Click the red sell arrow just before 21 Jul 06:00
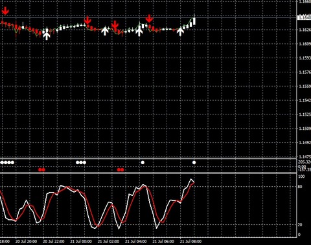 (149, 19)
